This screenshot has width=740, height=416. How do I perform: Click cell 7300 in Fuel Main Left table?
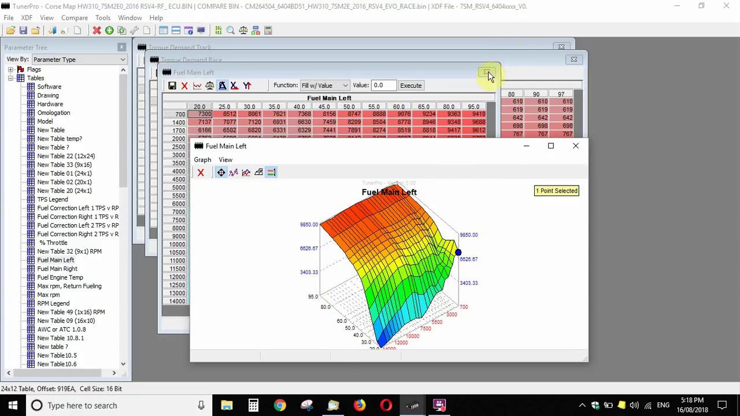(200, 114)
